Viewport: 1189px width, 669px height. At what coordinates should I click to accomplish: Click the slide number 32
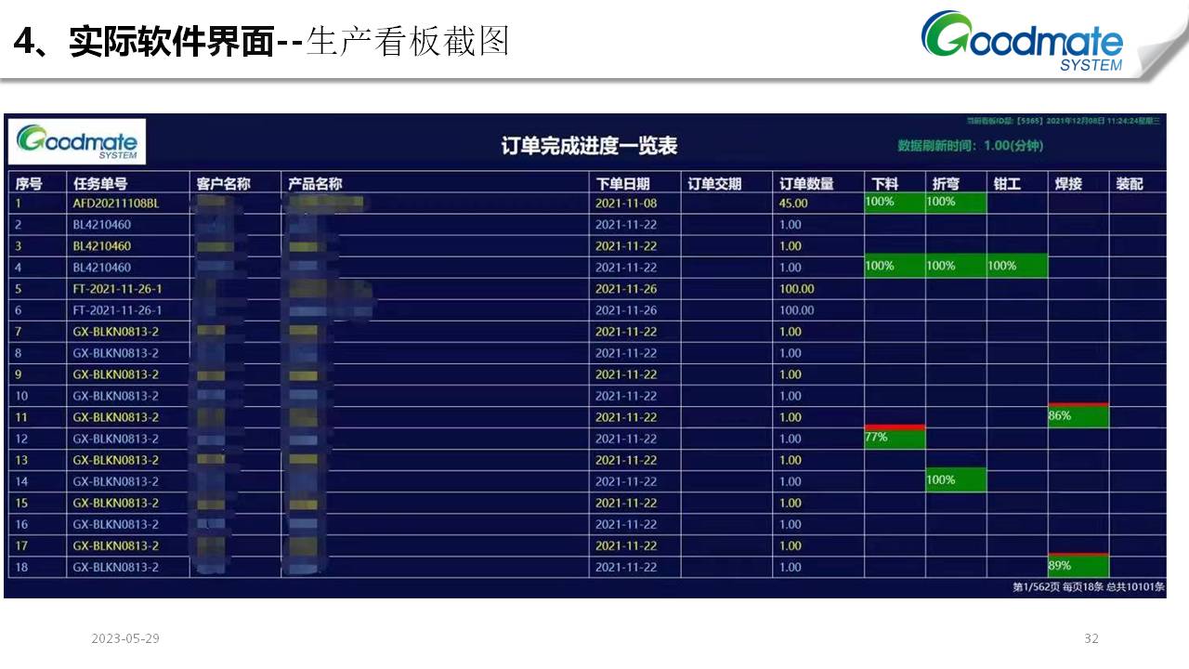point(1091,638)
